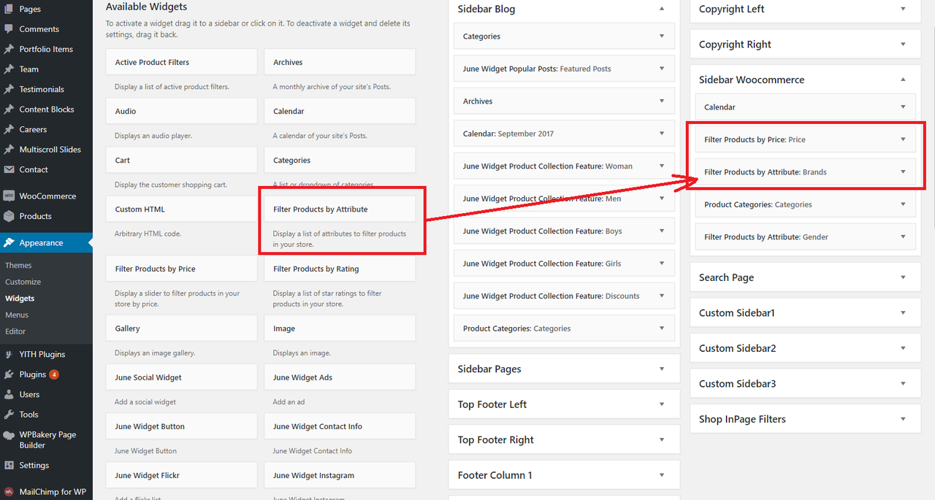Image resolution: width=935 pixels, height=500 pixels.
Task: Select the Active Product Filters widget
Action: (181, 62)
